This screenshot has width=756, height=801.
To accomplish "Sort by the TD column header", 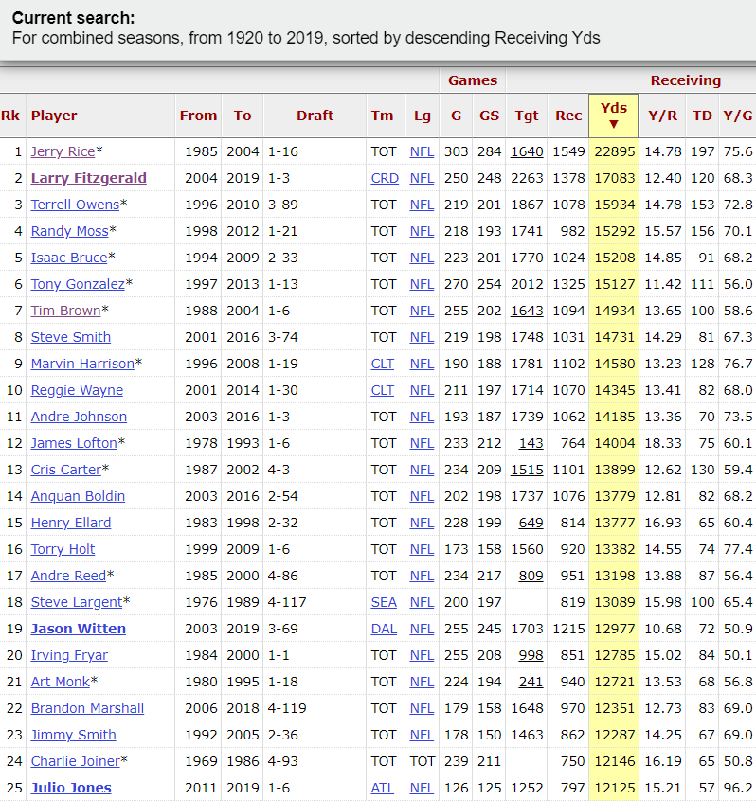I will 702,116.
